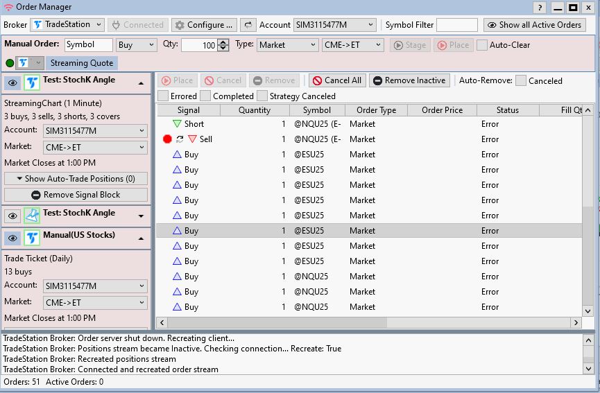Click the refresh account icon beside Configure
The image size is (600, 393).
[x=248, y=25]
